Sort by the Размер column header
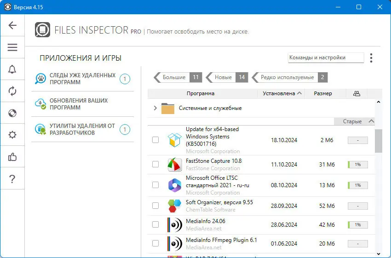This screenshot has width=391, height=258. 323,93
